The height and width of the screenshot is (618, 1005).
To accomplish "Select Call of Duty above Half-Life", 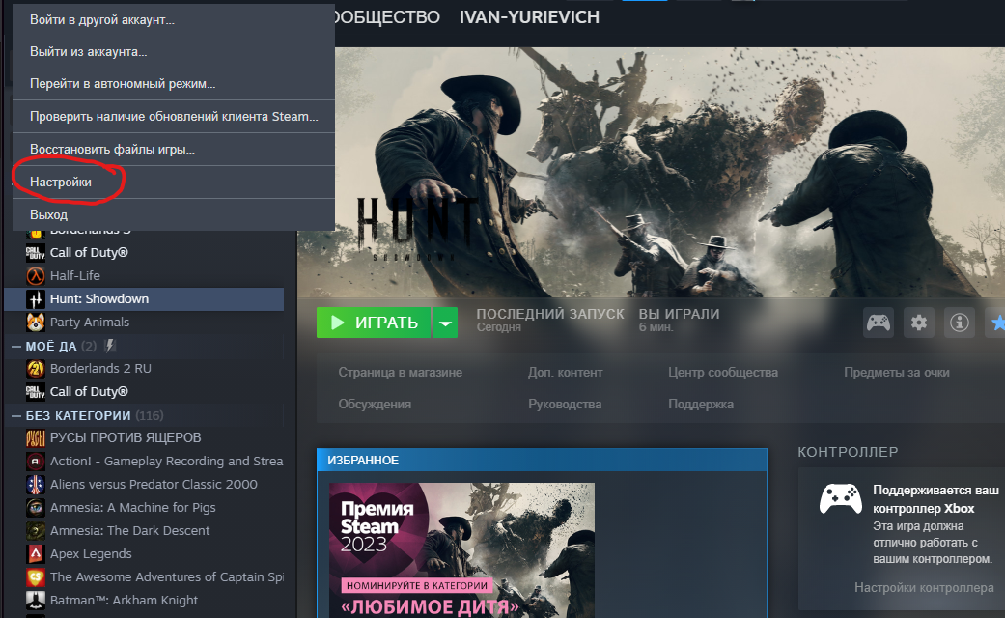I will pos(144,253).
